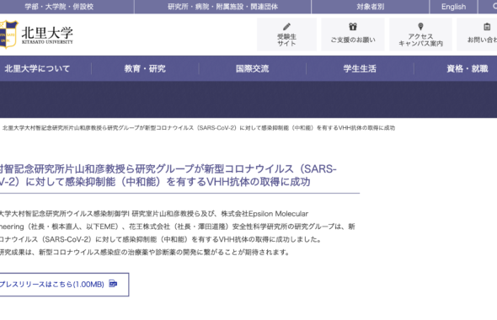This screenshot has height=320, width=497.
Task: Open プレスリリースはこちら(1.00MB) link
Action: tap(64, 284)
